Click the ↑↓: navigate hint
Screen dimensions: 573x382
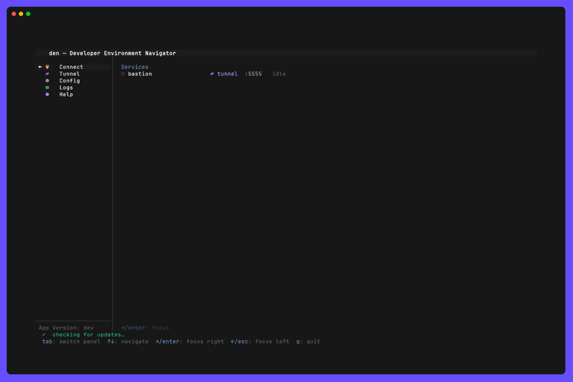tap(128, 342)
